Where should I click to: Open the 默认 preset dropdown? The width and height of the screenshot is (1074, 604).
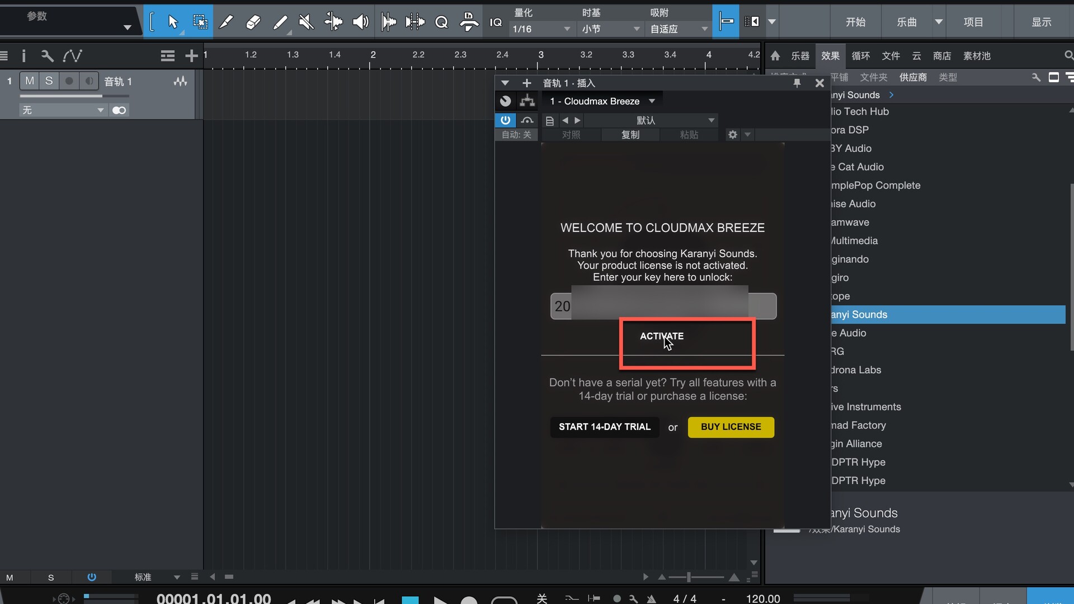[x=651, y=120]
